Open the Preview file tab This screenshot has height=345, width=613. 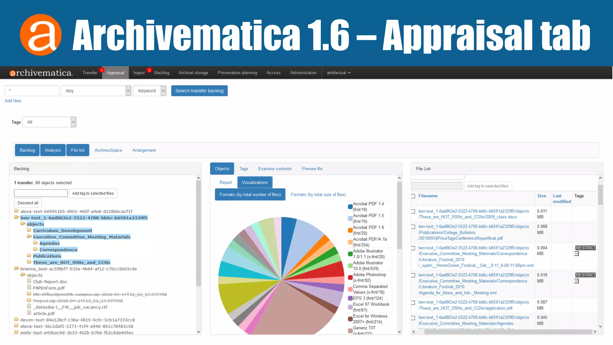click(312, 169)
